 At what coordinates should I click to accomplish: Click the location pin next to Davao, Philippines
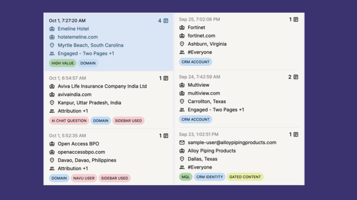pos(52,160)
